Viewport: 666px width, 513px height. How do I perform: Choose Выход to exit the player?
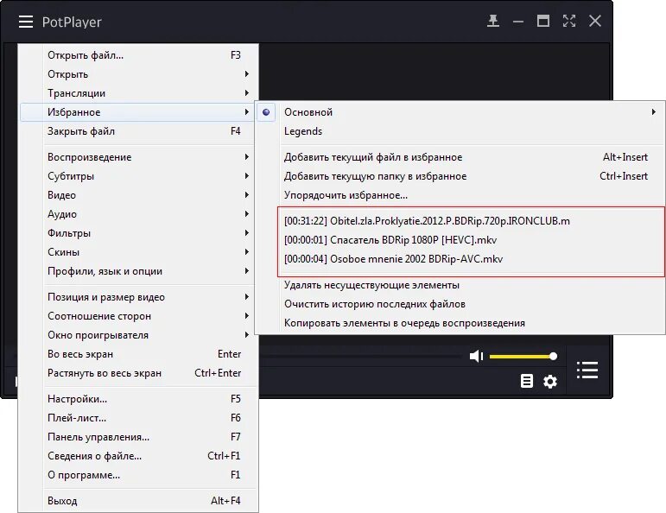coord(139,501)
